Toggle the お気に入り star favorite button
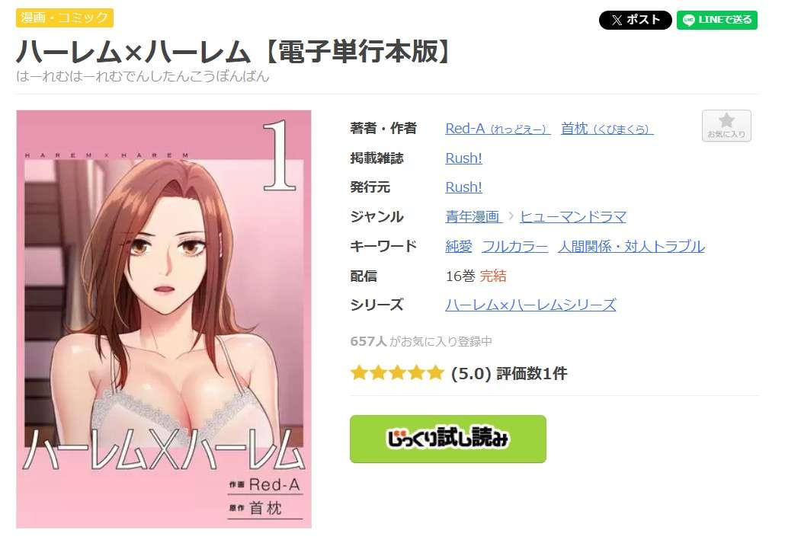 pyautogui.click(x=726, y=126)
